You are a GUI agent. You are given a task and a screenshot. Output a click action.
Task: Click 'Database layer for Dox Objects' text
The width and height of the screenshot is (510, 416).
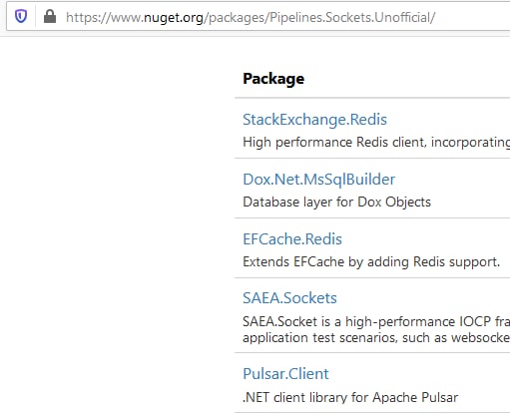pos(336,202)
